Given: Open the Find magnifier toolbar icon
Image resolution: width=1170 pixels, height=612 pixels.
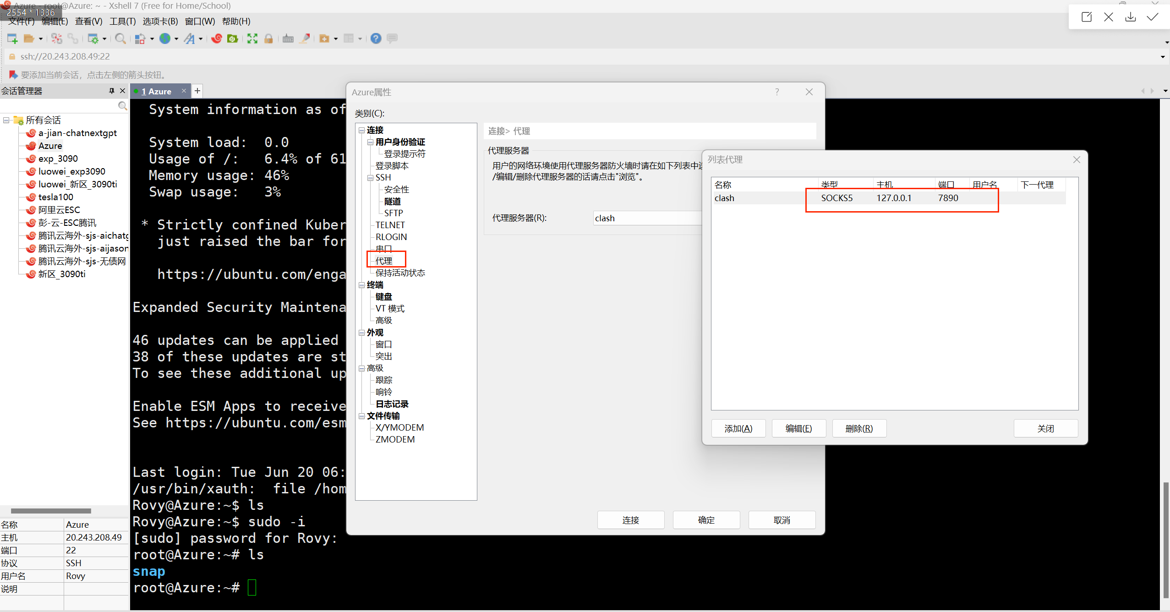Looking at the screenshot, I should 120,39.
